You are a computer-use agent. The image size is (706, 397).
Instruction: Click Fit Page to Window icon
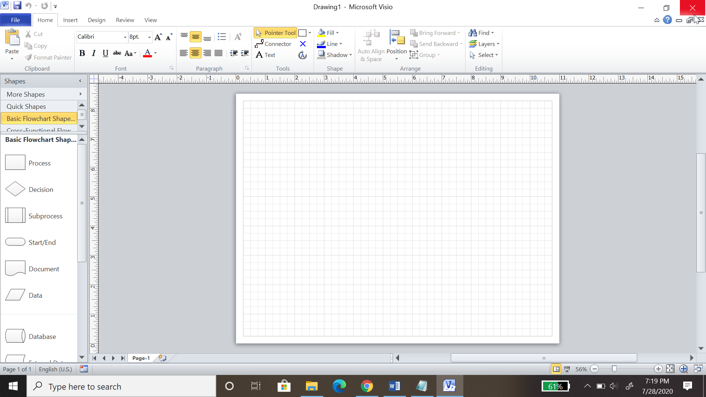(x=670, y=369)
